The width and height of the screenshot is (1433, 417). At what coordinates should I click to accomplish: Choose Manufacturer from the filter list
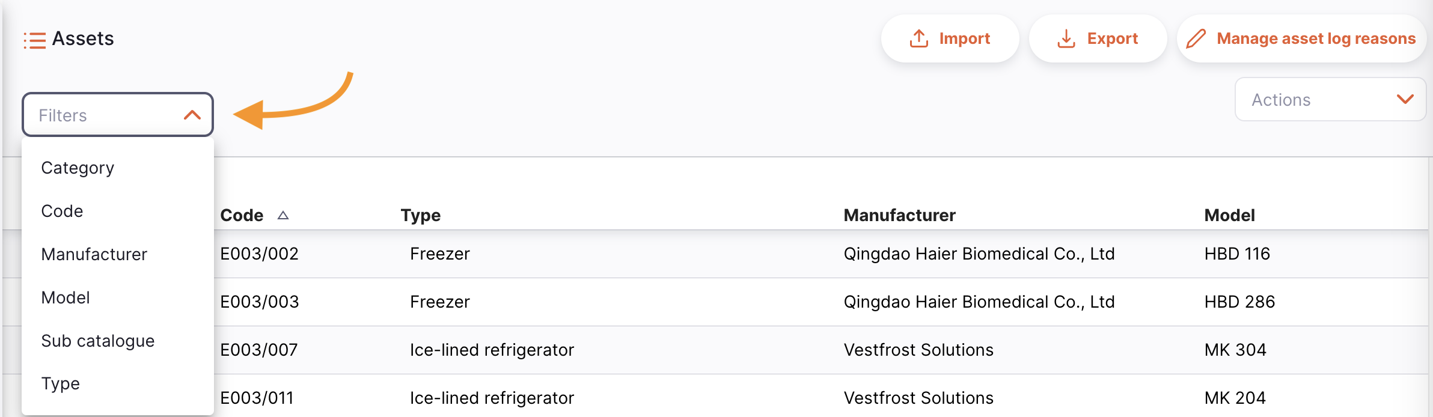pos(94,254)
